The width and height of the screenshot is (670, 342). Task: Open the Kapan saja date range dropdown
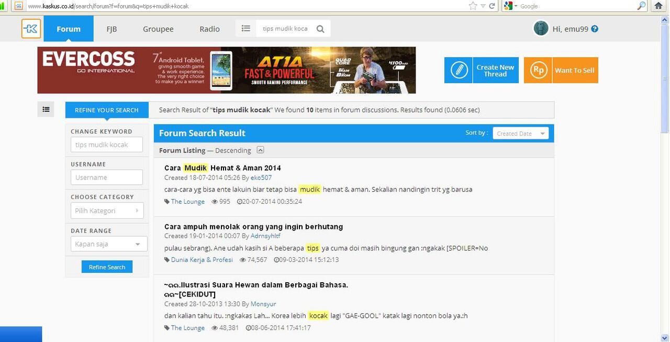[109, 244]
